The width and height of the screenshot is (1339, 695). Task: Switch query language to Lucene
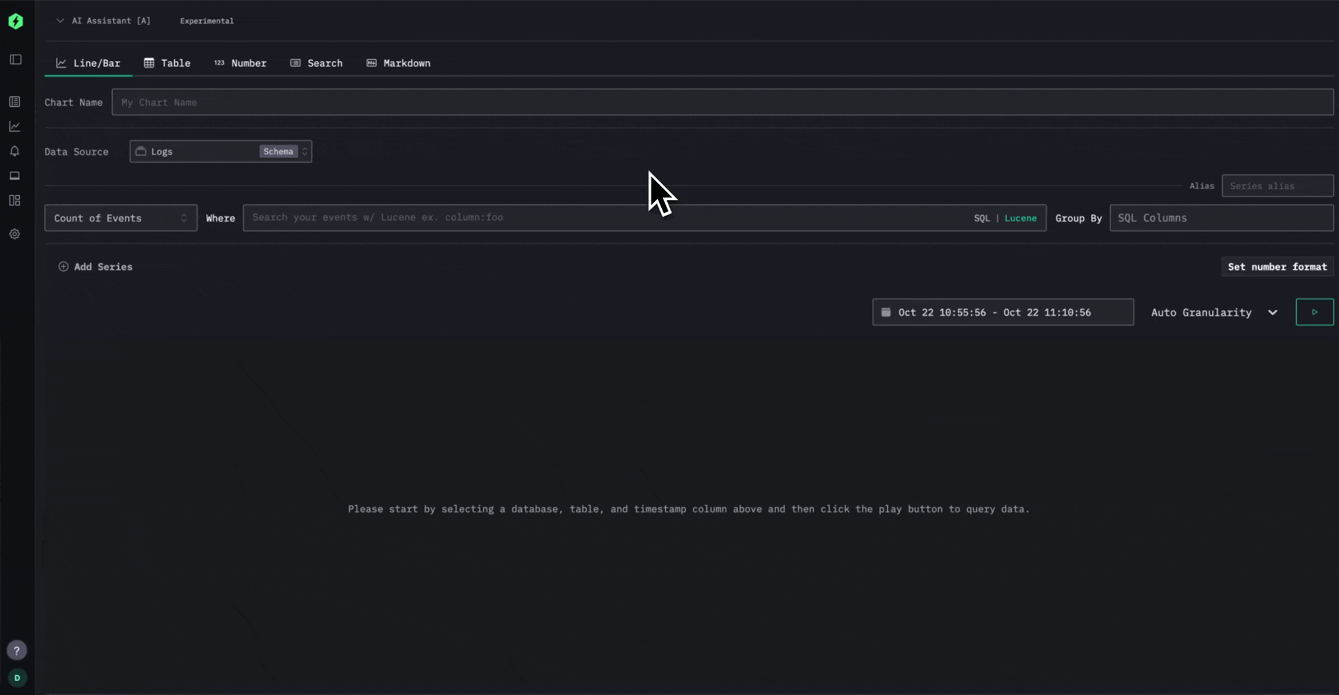point(1020,218)
